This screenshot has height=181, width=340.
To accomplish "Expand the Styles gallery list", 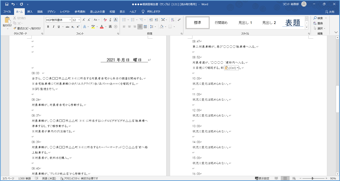I will (x=307, y=28).
